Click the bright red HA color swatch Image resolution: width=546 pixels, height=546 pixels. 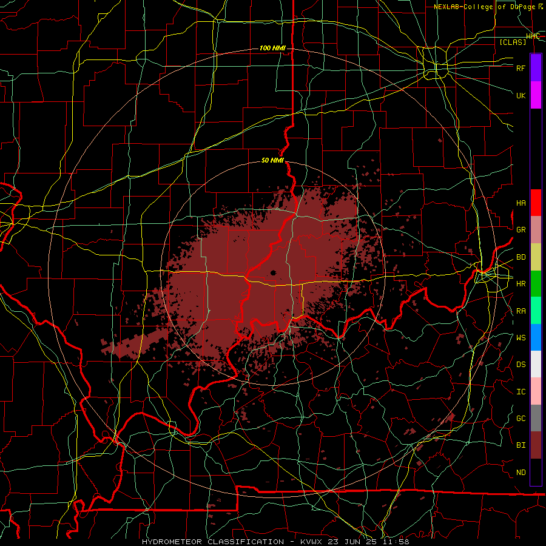pyautogui.click(x=536, y=203)
